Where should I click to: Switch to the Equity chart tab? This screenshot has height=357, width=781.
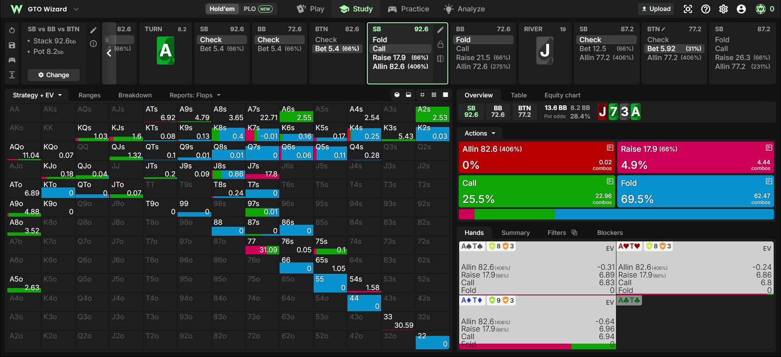[562, 95]
